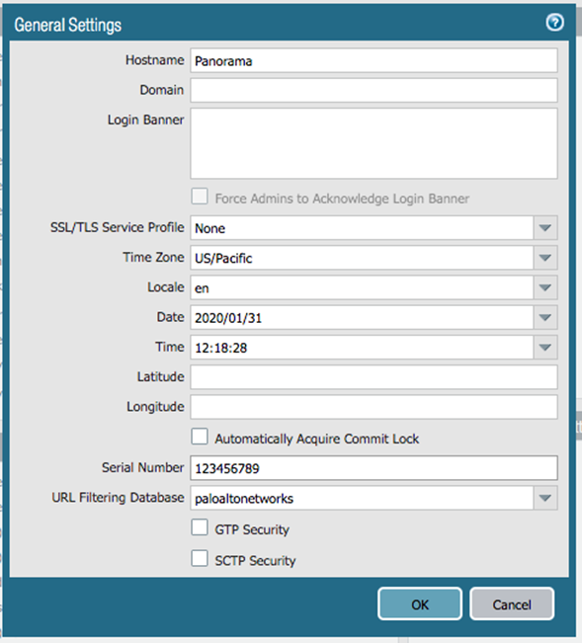582x643 pixels.
Task: Click OK to save settings
Action: click(420, 604)
